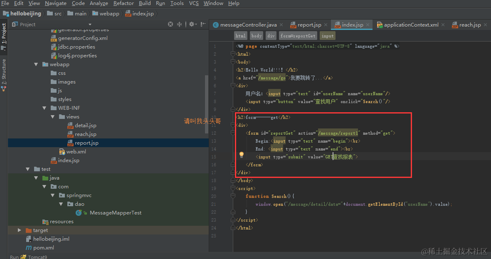Click the lightbulb intention icon on line 15

(x=242, y=154)
